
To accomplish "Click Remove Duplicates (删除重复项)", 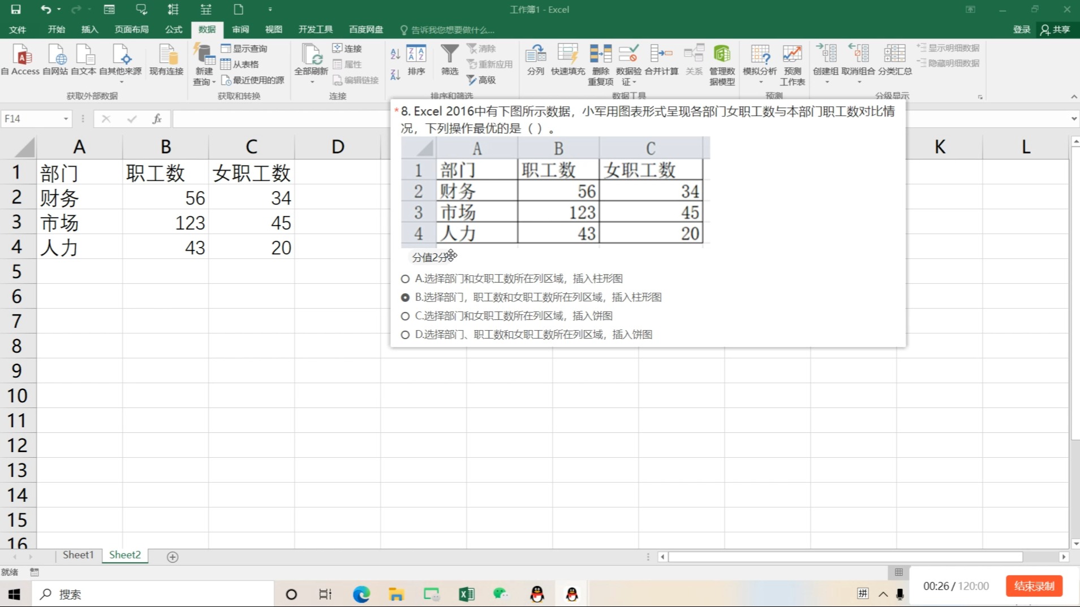I will (x=600, y=64).
